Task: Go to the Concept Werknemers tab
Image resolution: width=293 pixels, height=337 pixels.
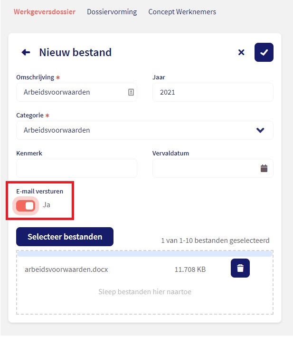Action: tap(182, 12)
